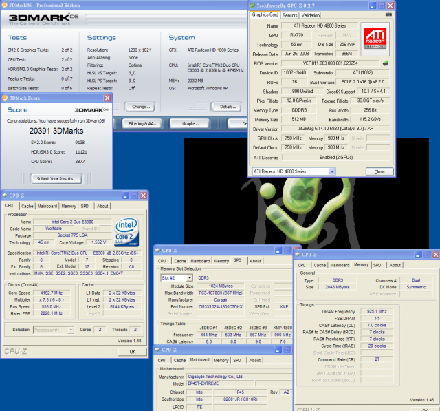The height and width of the screenshot is (411, 440).
Task: Click the Core Voltage value 1.552 V
Action: (99, 242)
